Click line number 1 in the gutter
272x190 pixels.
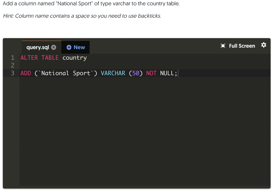tap(12, 57)
